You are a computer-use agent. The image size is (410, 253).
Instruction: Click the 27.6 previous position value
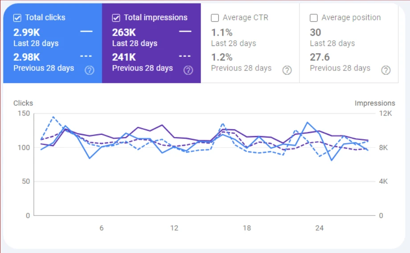(x=320, y=57)
